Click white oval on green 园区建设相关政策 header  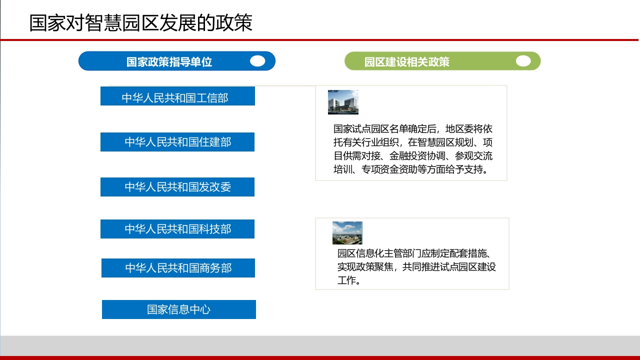(523, 61)
